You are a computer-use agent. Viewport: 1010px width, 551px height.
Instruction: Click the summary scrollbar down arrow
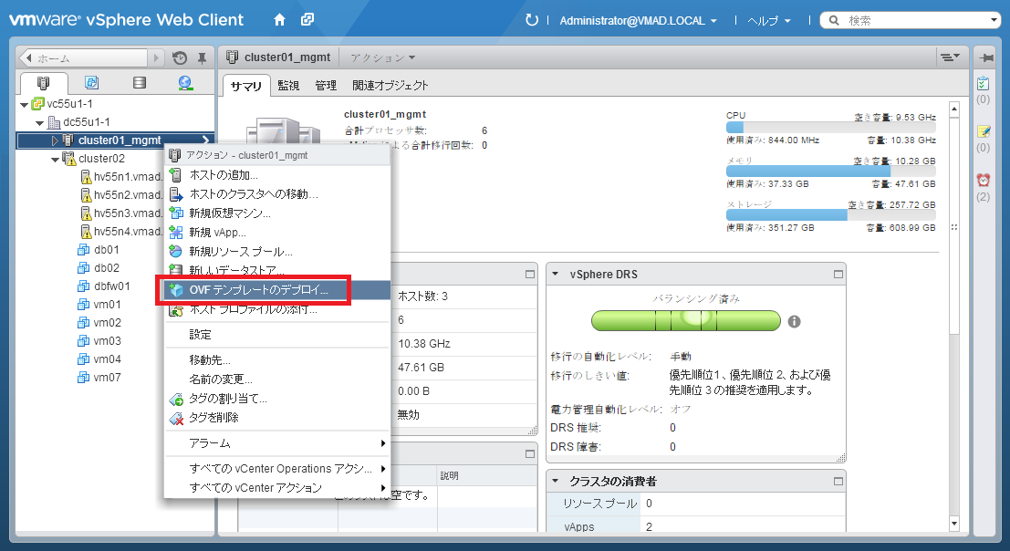coord(954,524)
